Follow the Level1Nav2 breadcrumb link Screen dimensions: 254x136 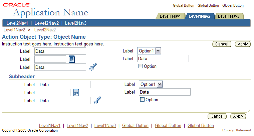tap(14, 30)
